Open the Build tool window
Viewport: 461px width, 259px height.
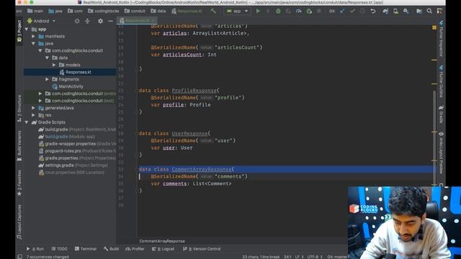point(111,249)
